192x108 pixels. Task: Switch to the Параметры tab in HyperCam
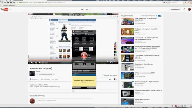tap(90, 34)
